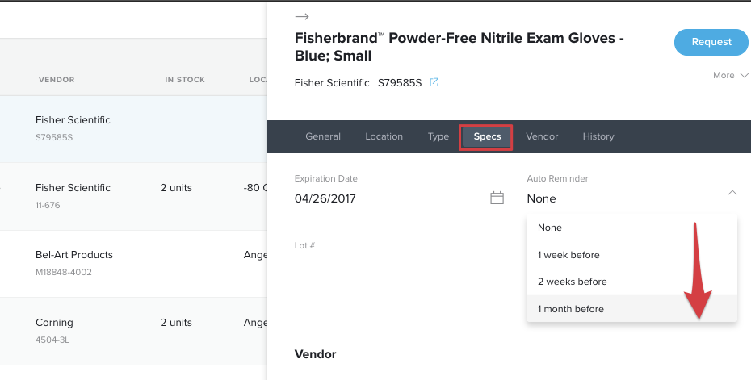751x380 pixels.
Task: Sort by the VENDOR column header
Action: (57, 79)
